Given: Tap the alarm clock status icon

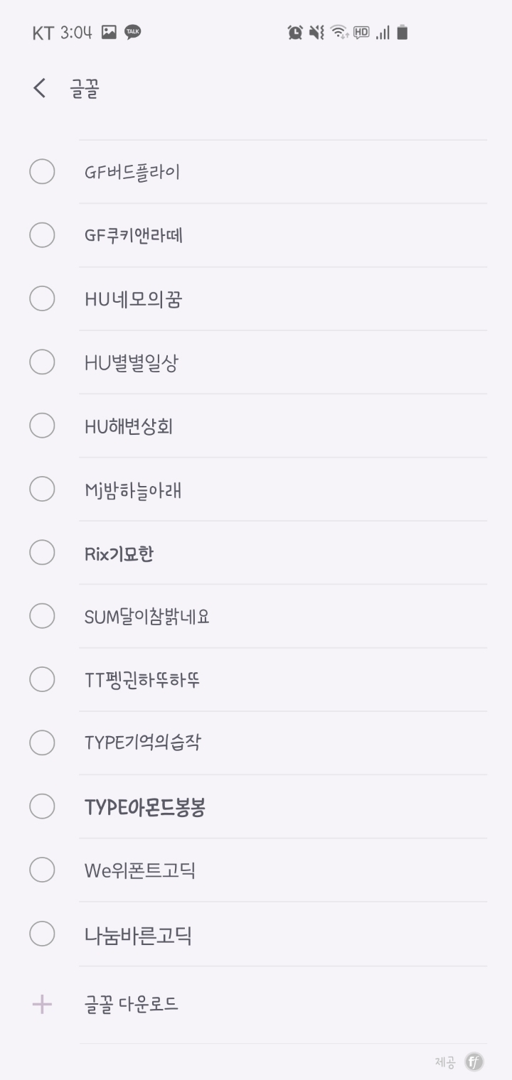Looking at the screenshot, I should pyautogui.click(x=294, y=32).
